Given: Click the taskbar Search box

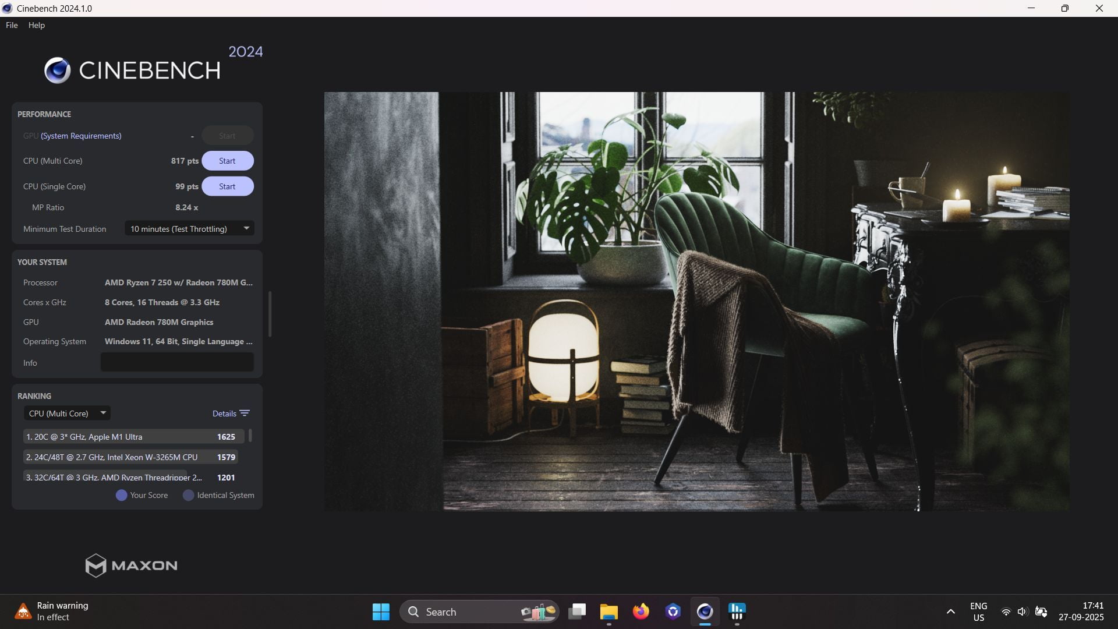Looking at the screenshot, I should coord(479,612).
